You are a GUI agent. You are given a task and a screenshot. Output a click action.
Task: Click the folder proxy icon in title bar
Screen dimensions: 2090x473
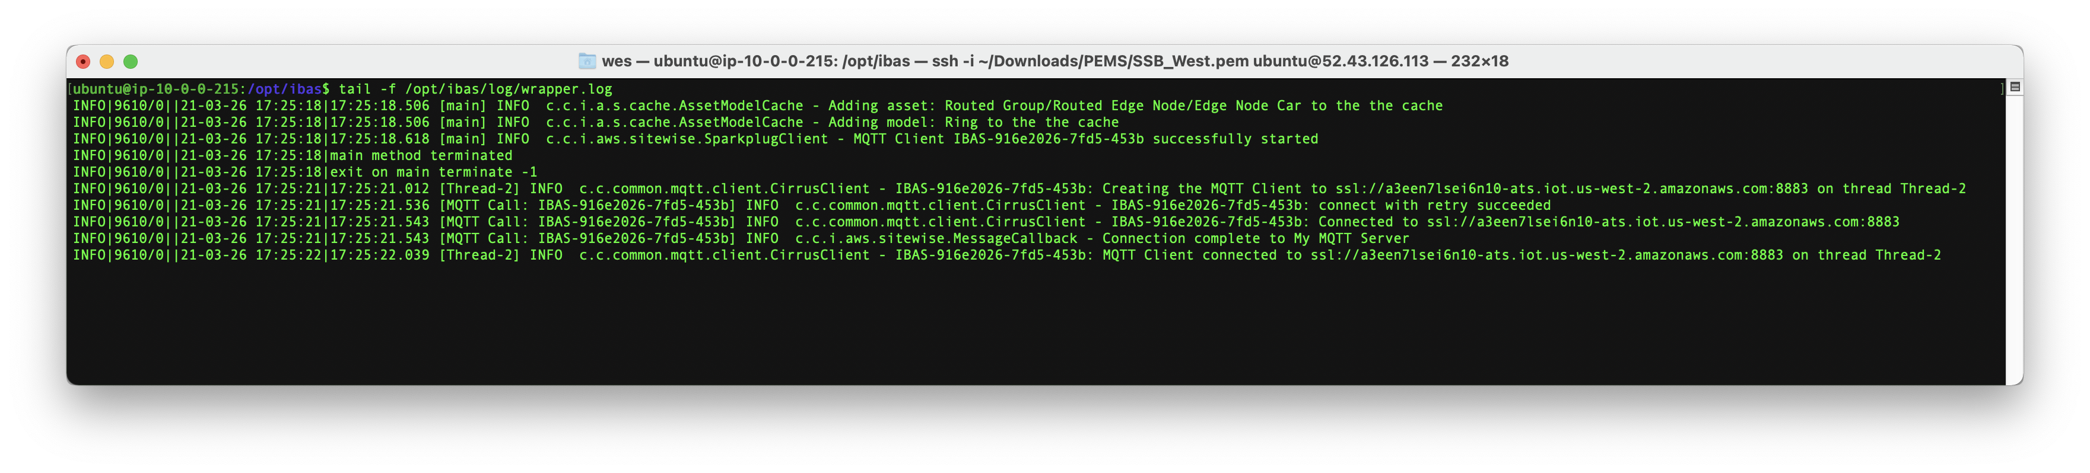point(587,60)
